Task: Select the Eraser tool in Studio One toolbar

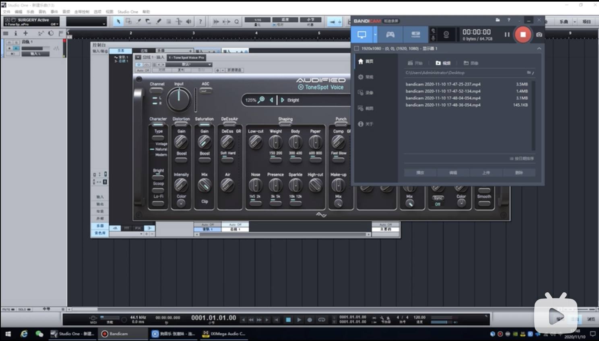Action: pos(149,21)
